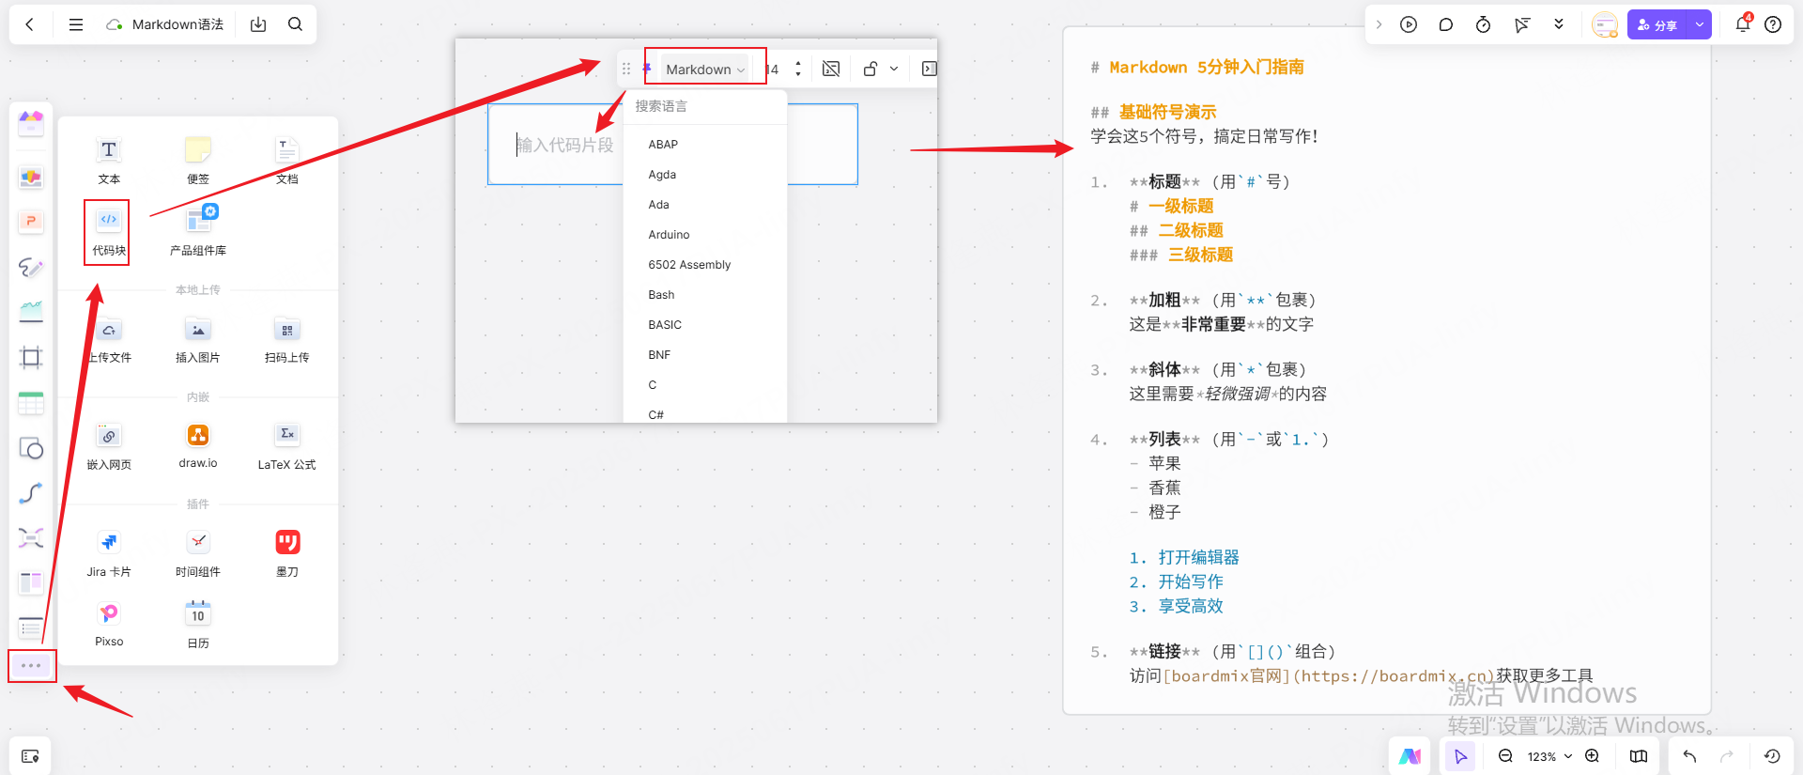
Task: Activate the laser pointer cursor tool
Action: (1522, 24)
